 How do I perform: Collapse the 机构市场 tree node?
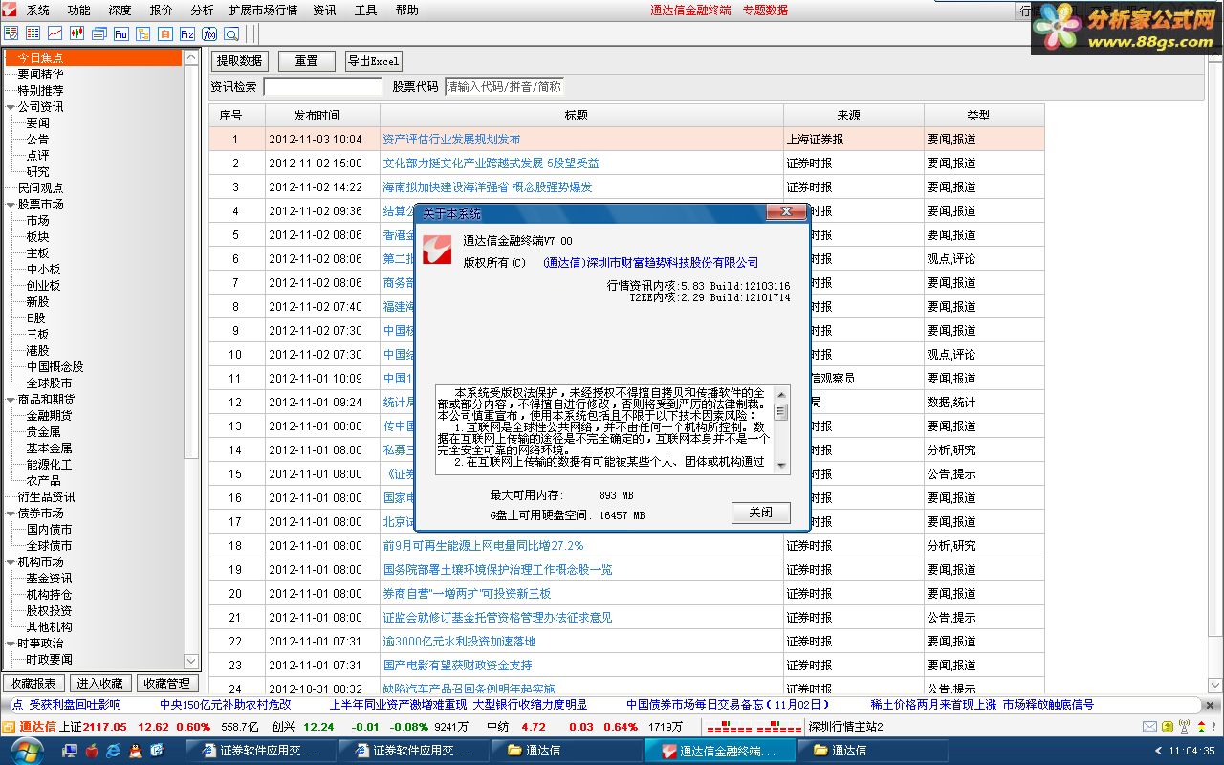[x=11, y=562]
